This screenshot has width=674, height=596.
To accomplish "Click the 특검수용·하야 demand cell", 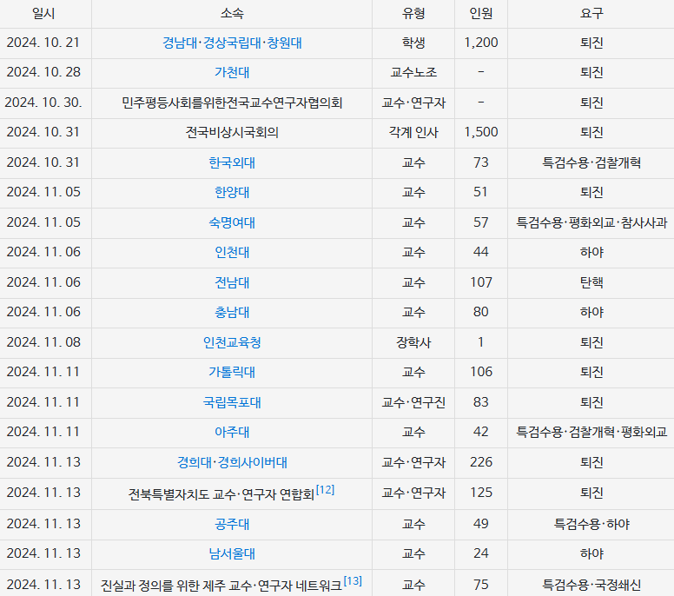I will click(591, 524).
